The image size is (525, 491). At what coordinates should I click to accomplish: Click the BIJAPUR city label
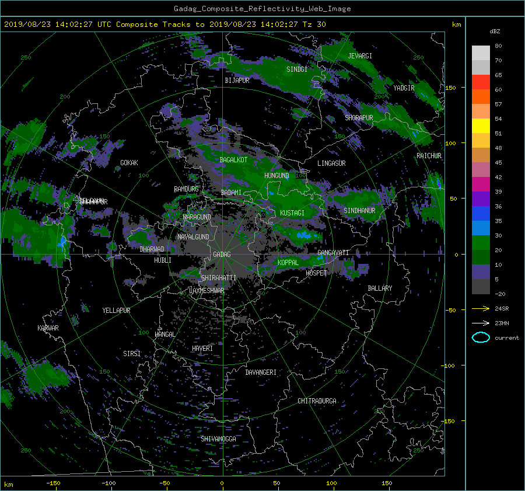(x=237, y=81)
